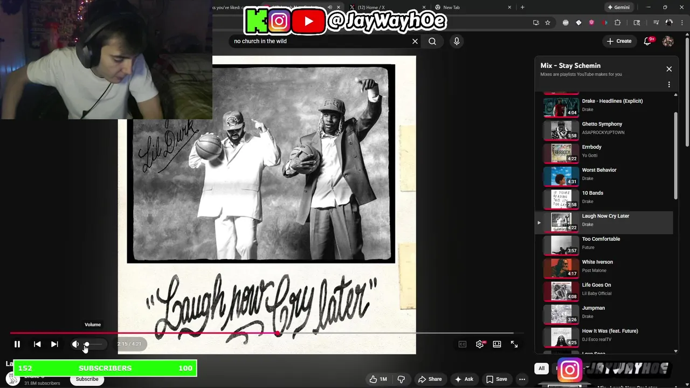The image size is (690, 388).
Task: Open a new browser tab with plus
Action: 522,8
